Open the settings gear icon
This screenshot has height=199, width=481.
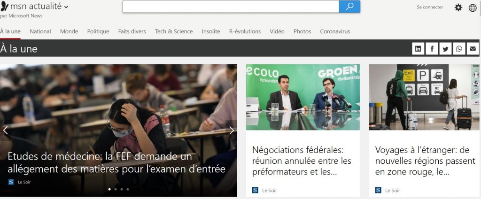click(458, 8)
